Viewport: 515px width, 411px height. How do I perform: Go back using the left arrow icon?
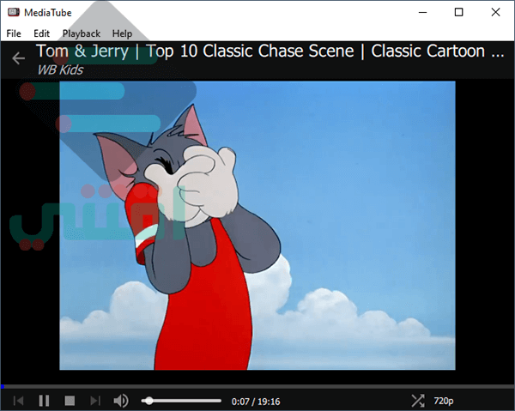click(18, 58)
